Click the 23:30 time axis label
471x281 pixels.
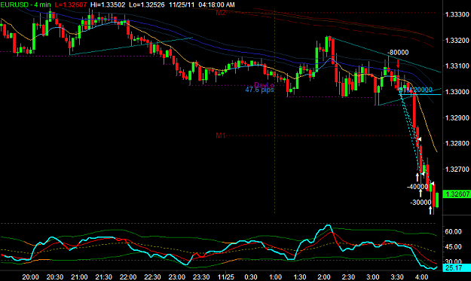[x=201, y=277]
